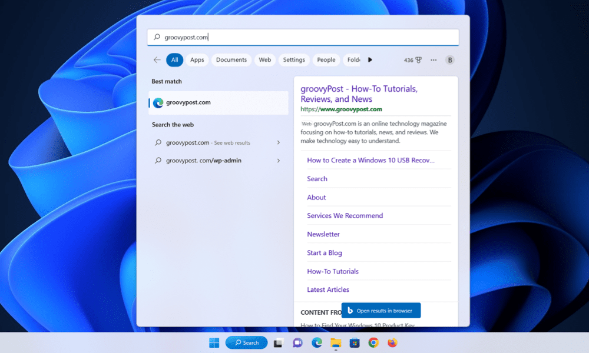Launch the Chat app from taskbar
This screenshot has height=353, width=589.
pos(297,342)
